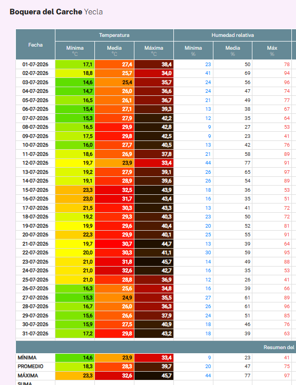The height and width of the screenshot is (385, 296).
Task: Select the Temperatura Mínima °C column header
Action: tap(75, 51)
